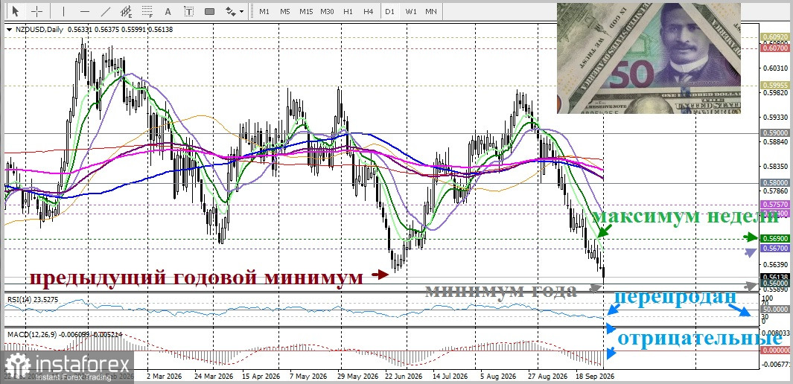Click the 0.59955 price level label

(x=774, y=86)
